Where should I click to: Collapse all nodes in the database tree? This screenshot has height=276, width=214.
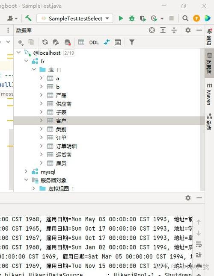coord(174,30)
